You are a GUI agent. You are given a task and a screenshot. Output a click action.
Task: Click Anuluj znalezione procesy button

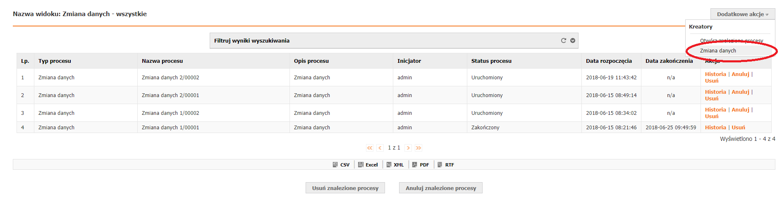[441, 188]
